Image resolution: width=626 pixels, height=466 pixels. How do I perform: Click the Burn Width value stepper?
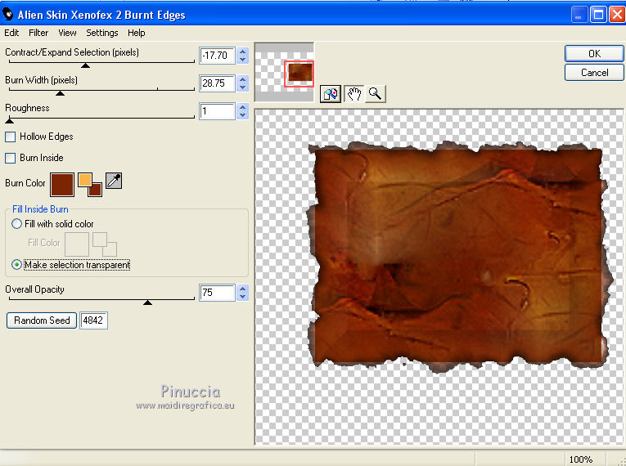(x=243, y=83)
